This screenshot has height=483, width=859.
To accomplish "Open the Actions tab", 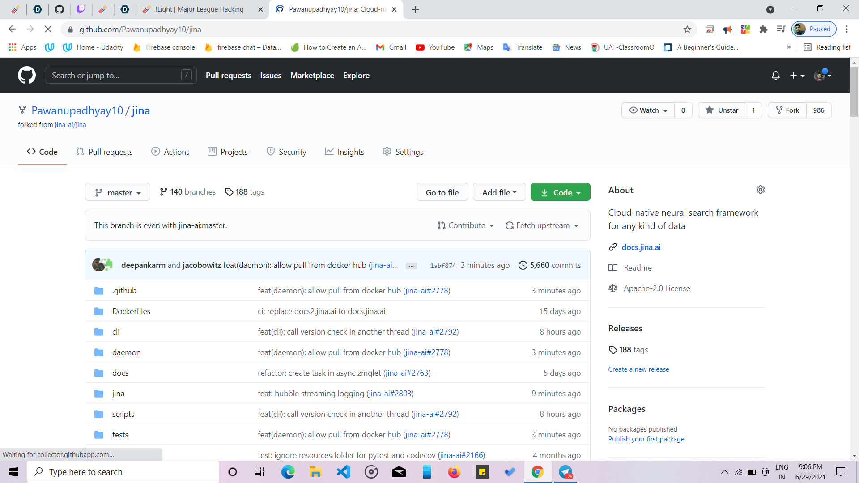I will pyautogui.click(x=170, y=152).
